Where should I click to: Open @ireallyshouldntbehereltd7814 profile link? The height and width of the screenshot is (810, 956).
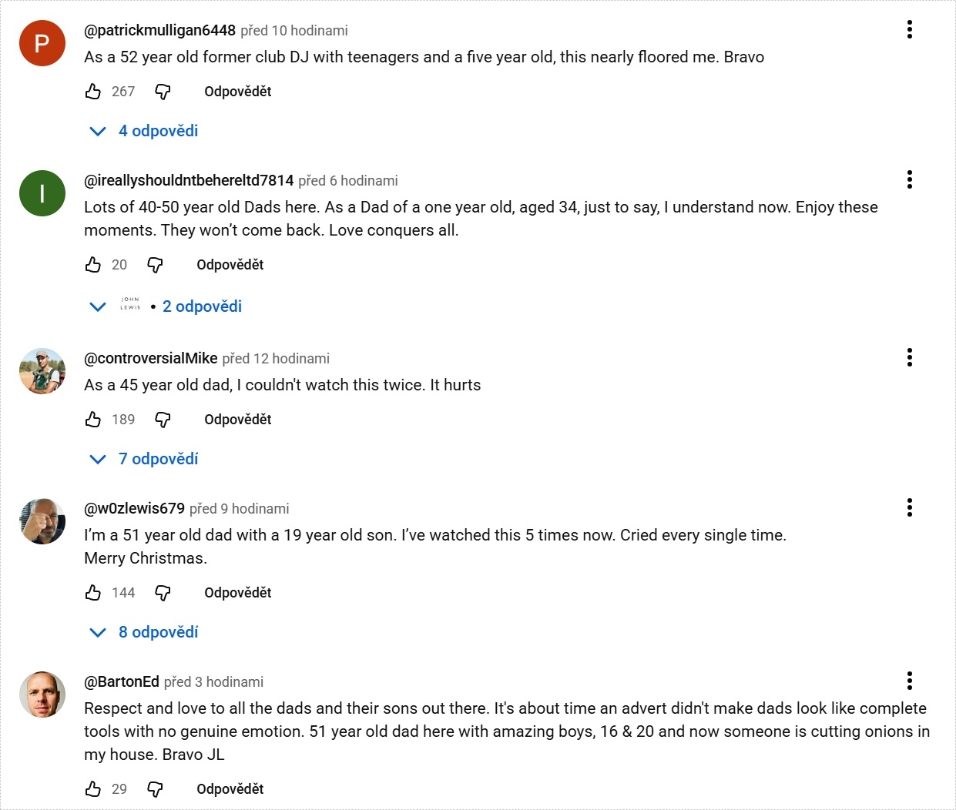pyautogui.click(x=189, y=180)
